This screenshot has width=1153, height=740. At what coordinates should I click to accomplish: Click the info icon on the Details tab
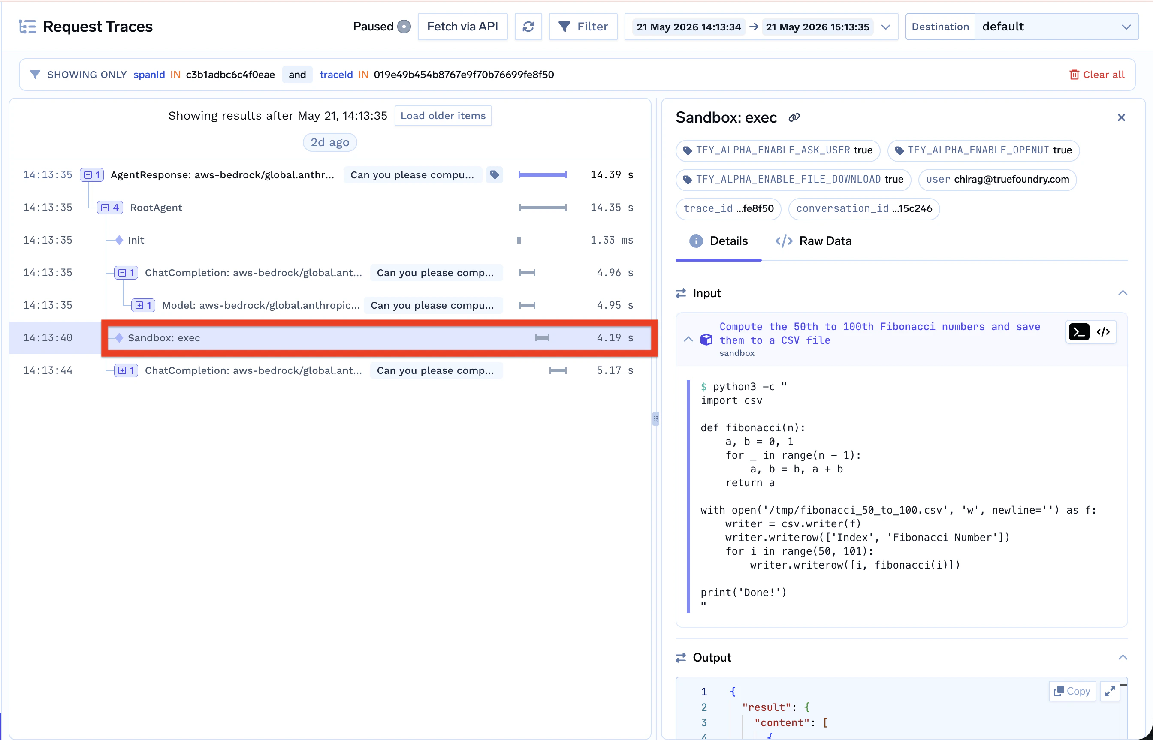[x=696, y=241]
